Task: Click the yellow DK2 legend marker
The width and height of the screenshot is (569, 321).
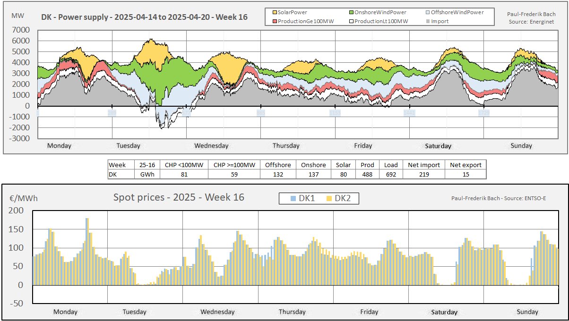Action: click(x=330, y=199)
